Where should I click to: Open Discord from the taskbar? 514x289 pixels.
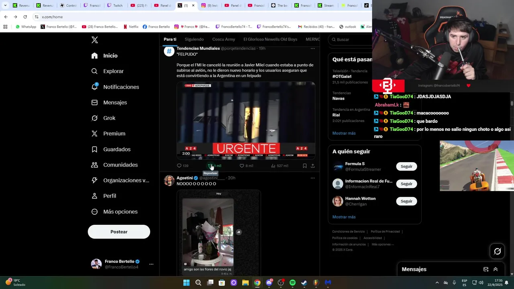(x=269, y=283)
